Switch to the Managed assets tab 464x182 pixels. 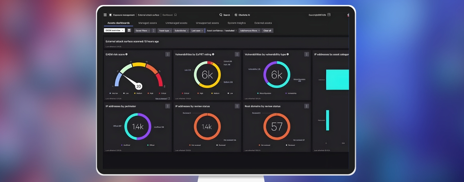click(x=148, y=23)
